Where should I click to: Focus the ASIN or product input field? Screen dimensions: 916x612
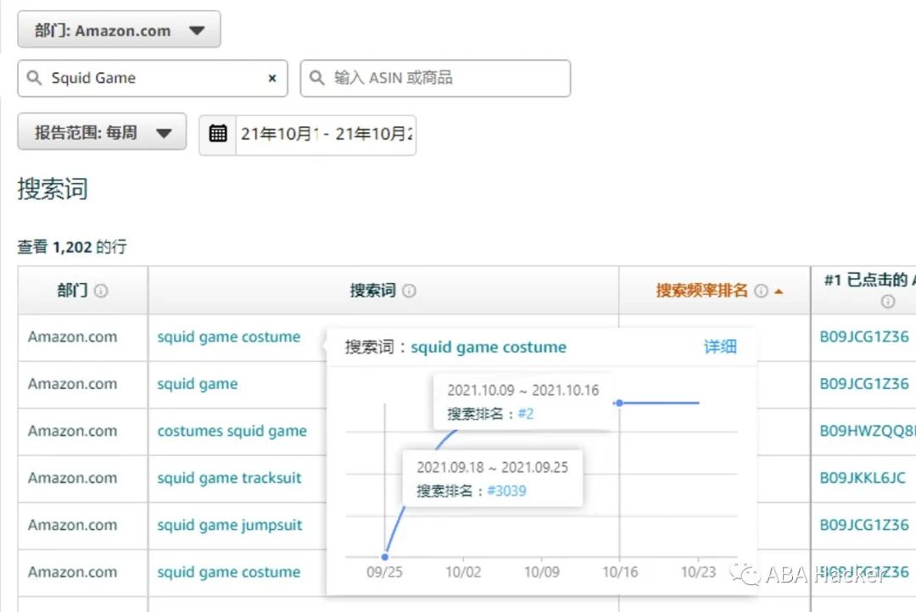[x=435, y=78]
